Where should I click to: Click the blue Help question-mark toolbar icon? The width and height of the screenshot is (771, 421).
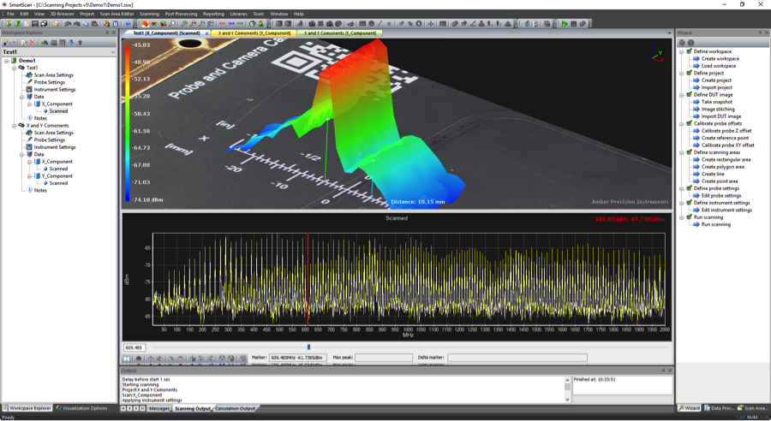128,24
